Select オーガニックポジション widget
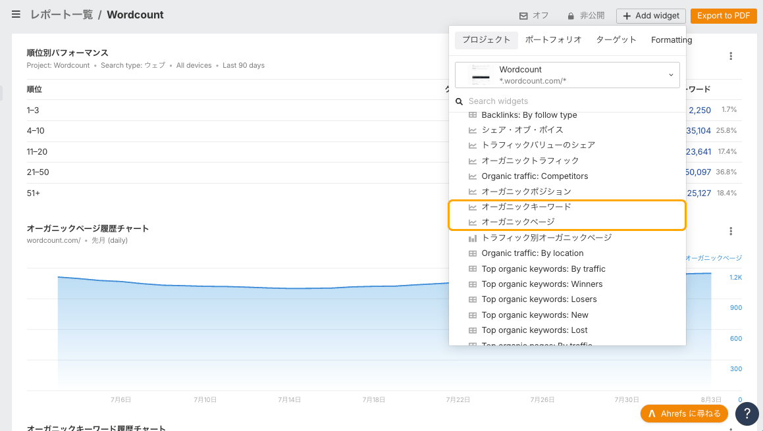763x431 pixels. click(526, 191)
